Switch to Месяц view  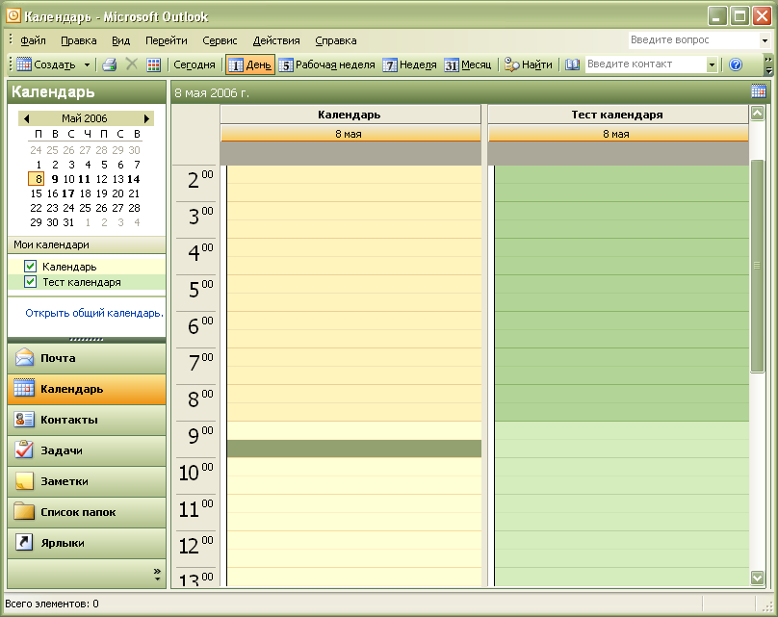468,64
